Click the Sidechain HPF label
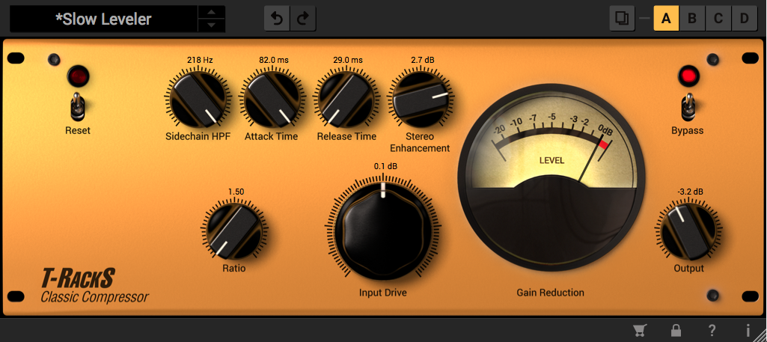 pos(196,136)
